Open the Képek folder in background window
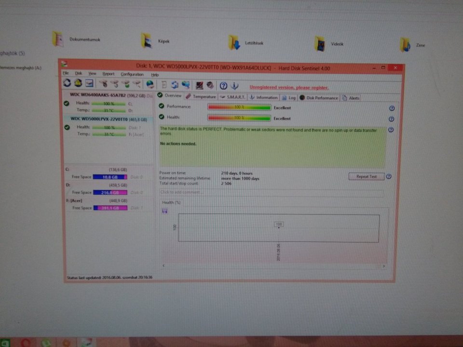 coord(155,40)
